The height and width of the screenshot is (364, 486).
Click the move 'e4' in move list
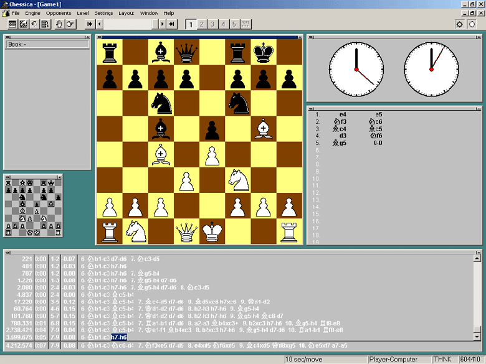pyautogui.click(x=343, y=114)
